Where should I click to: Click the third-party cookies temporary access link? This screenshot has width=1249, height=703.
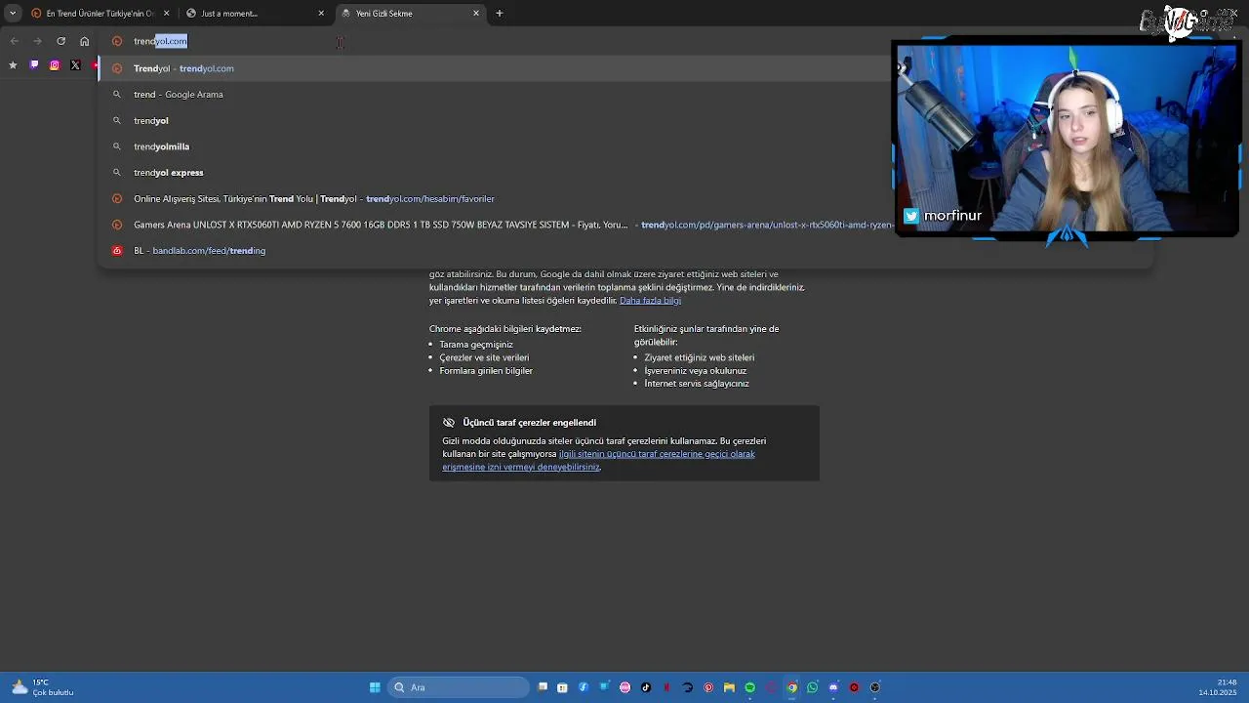pyautogui.click(x=598, y=460)
